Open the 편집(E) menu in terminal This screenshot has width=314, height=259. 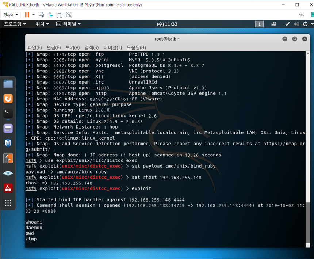click(54, 48)
